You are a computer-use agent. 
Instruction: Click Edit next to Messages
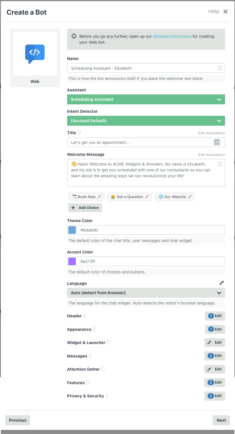click(215, 355)
